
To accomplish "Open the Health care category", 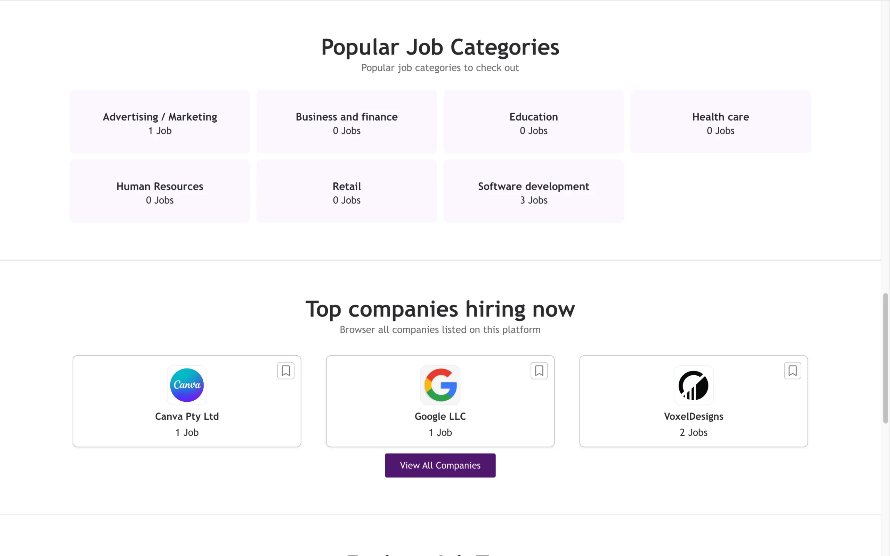I will [721, 121].
